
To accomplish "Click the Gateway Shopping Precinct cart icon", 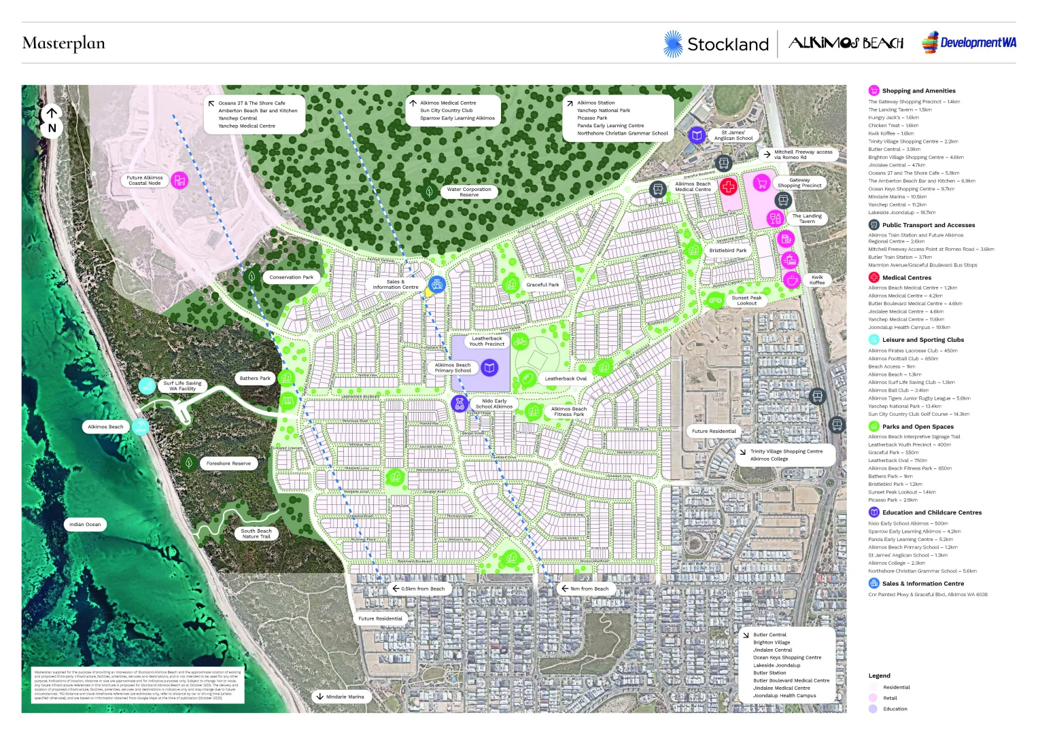I will pos(761,183).
